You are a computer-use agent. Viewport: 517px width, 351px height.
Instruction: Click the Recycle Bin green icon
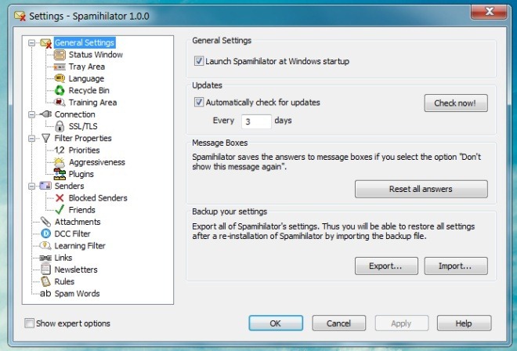pos(60,90)
